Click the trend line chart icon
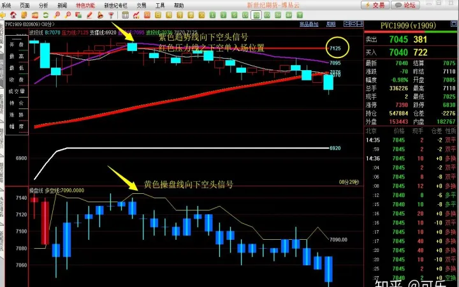This screenshot has width=459, height=287. point(136,15)
